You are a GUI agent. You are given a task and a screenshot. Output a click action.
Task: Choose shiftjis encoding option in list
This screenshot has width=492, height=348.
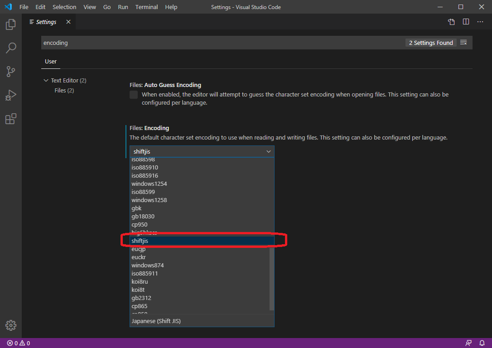point(202,241)
